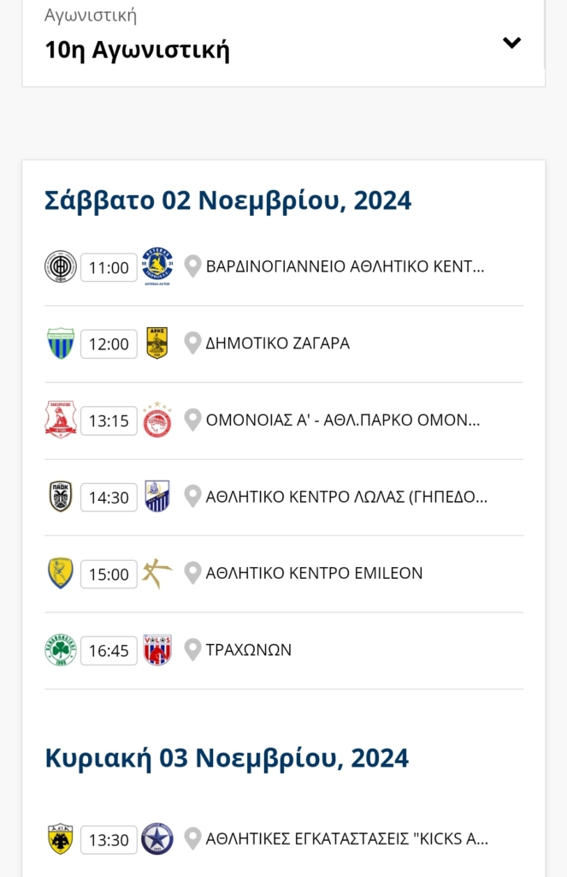Open the 13:15 match time box
The image size is (567, 877).
click(109, 421)
